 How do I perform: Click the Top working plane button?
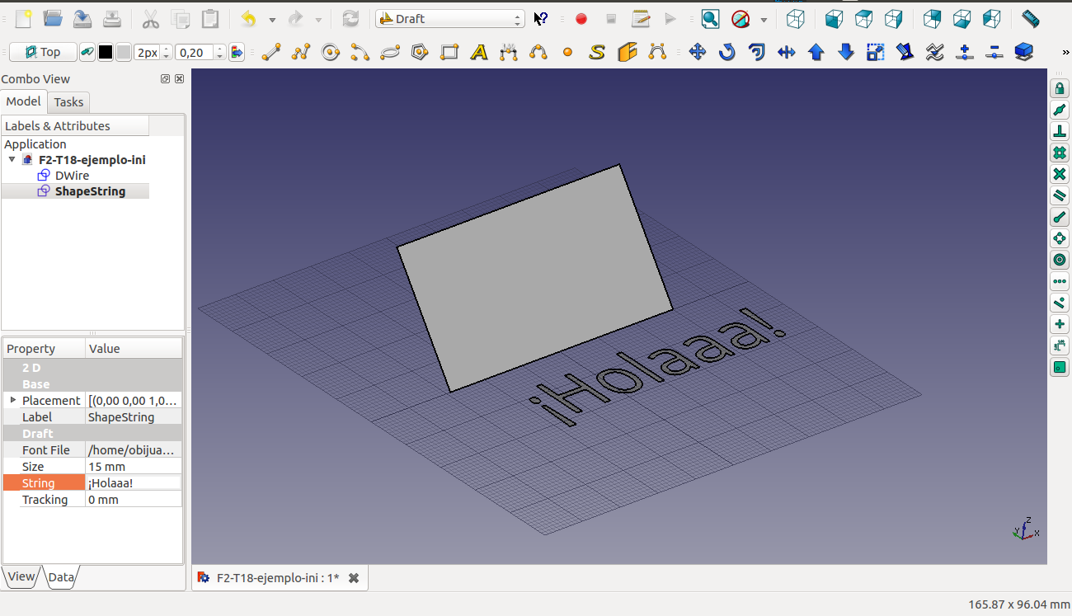click(x=43, y=53)
